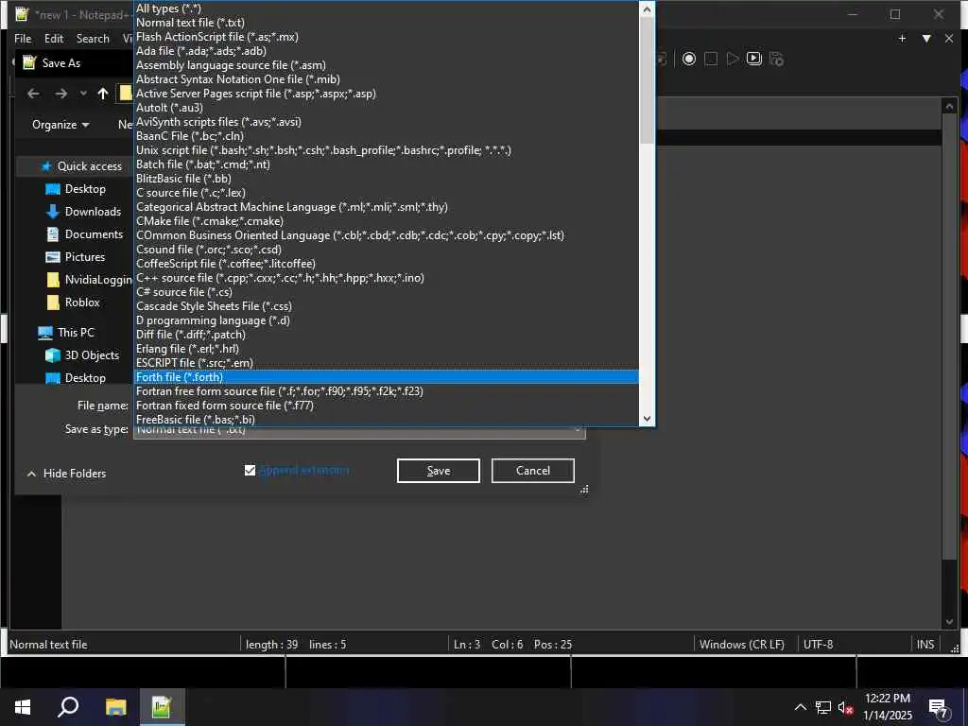Viewport: 968px width, 726px height.
Task: Select Quick access in navigation tree
Action: 90,166
